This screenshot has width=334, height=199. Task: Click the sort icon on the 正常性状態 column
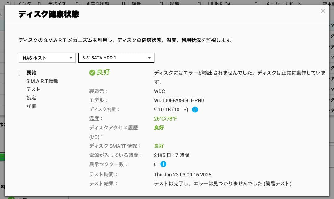(x=77, y=4)
